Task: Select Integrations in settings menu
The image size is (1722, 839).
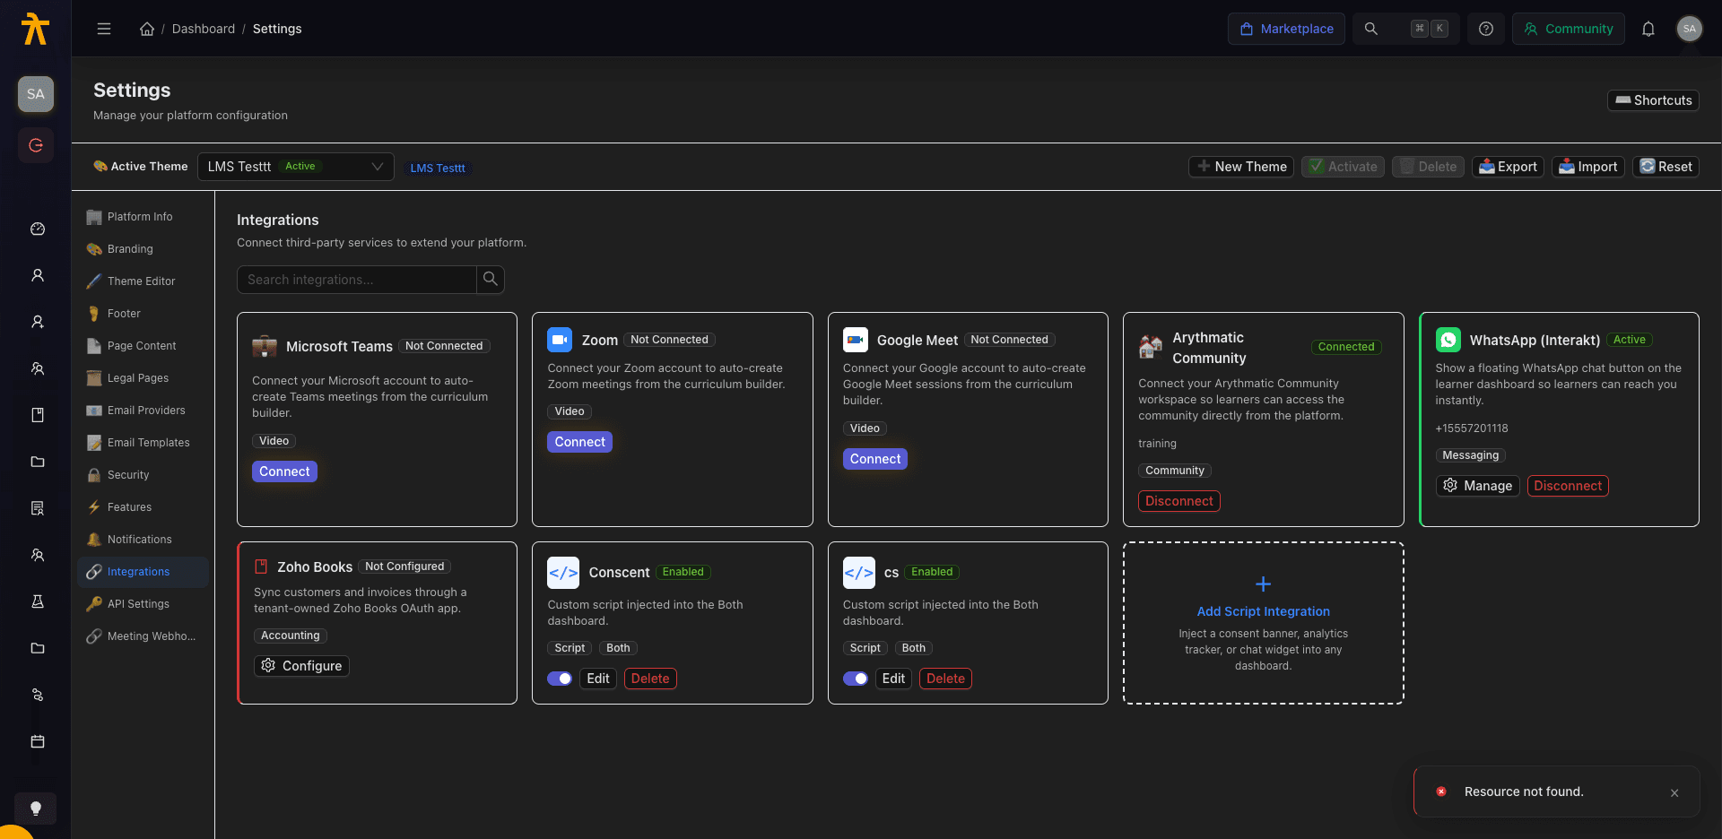Action: click(143, 572)
